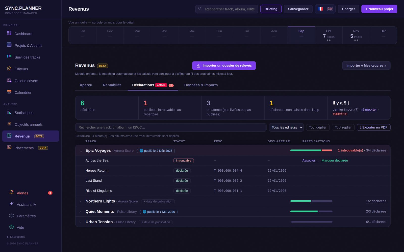The image size is (404, 252).
Task: Open the Éditeurs building icon
Action: pos(9,68)
